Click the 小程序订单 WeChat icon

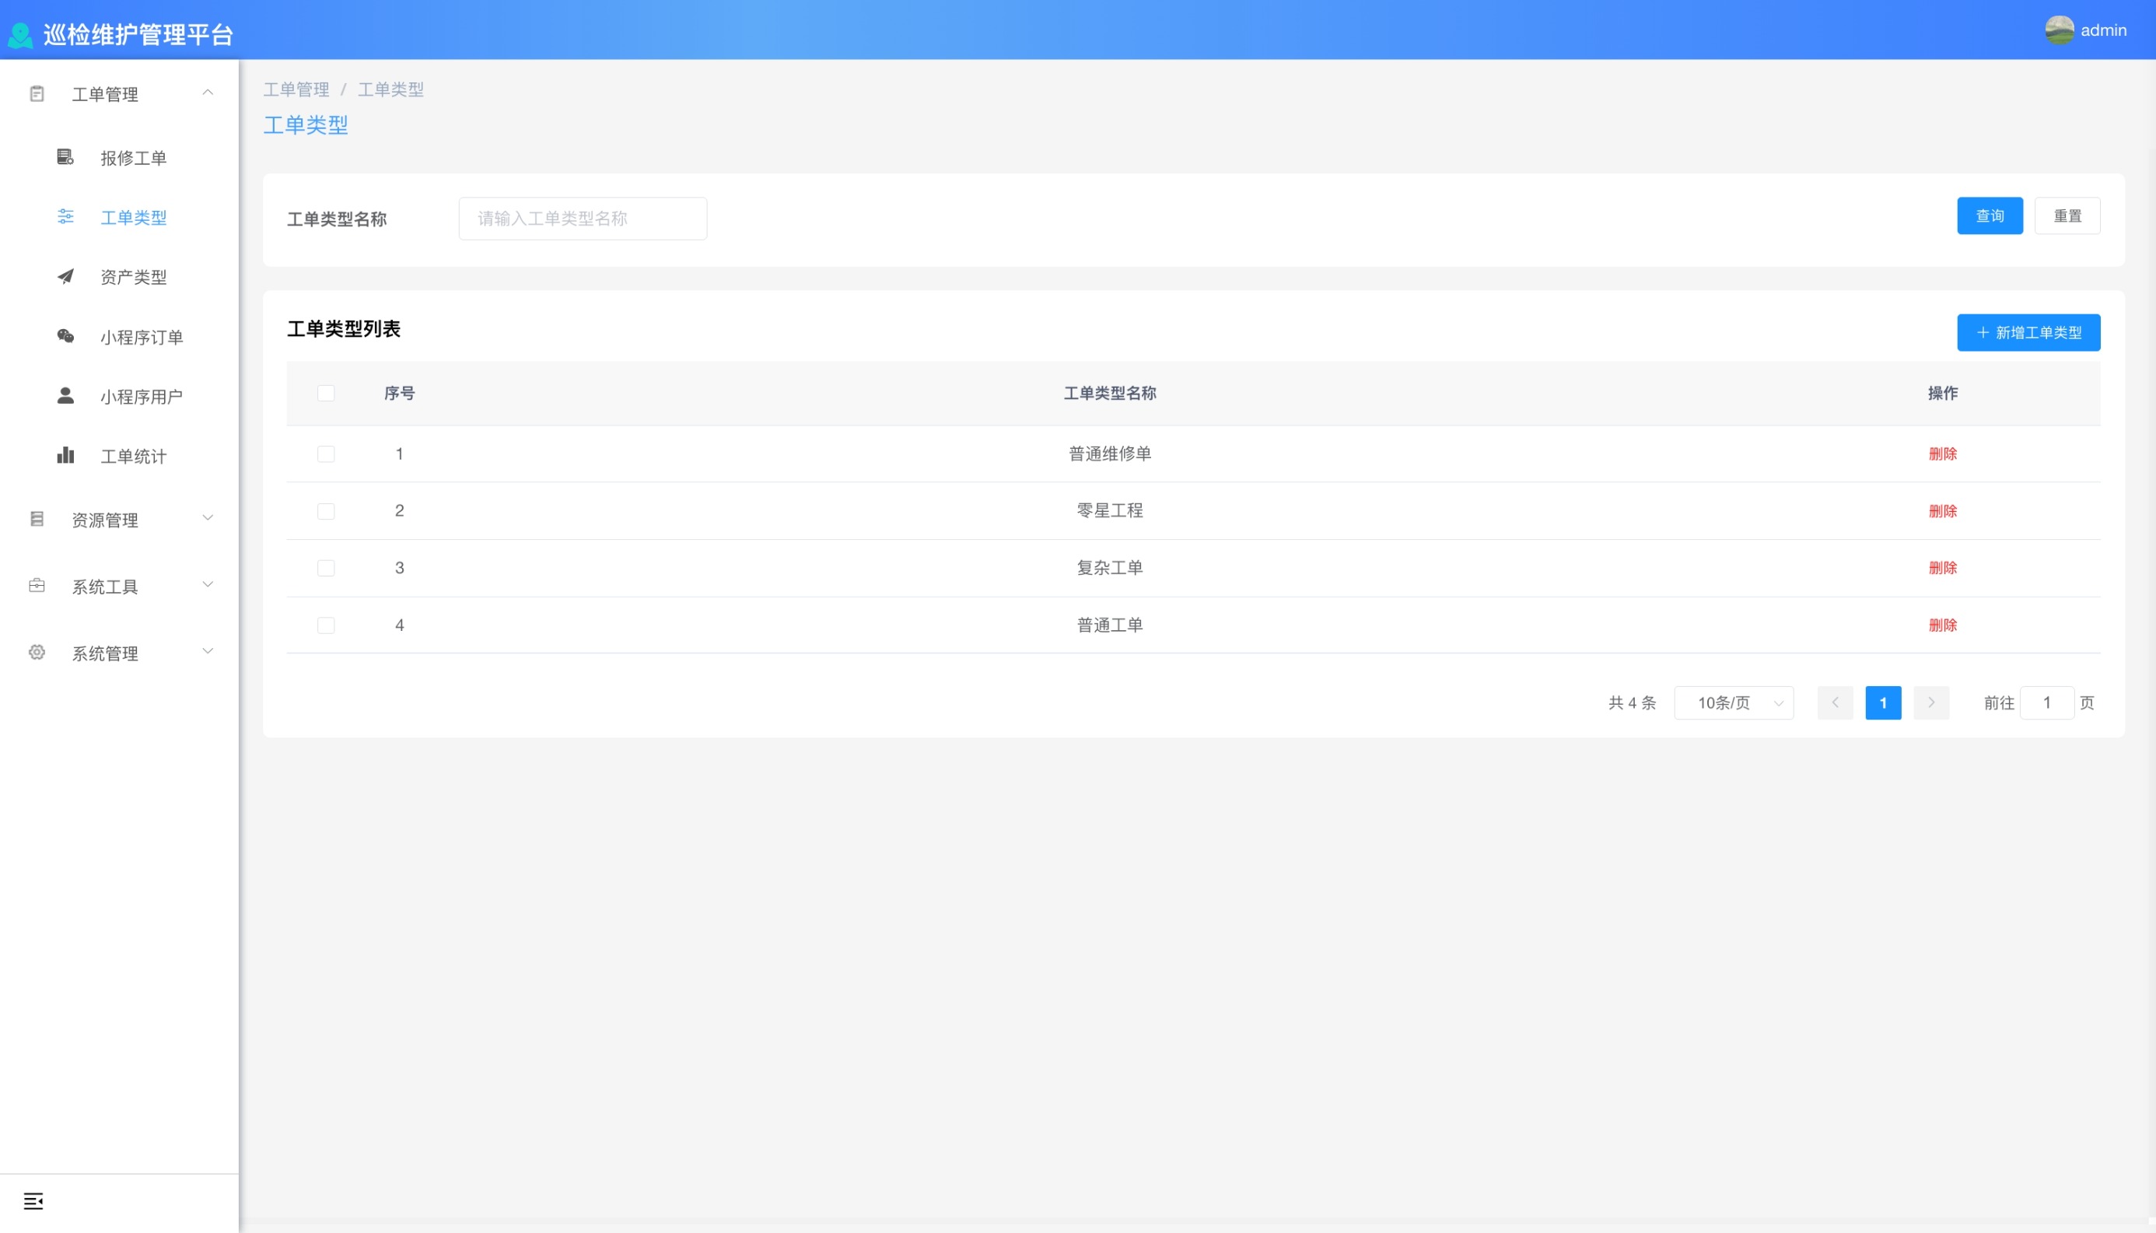pyautogui.click(x=65, y=336)
